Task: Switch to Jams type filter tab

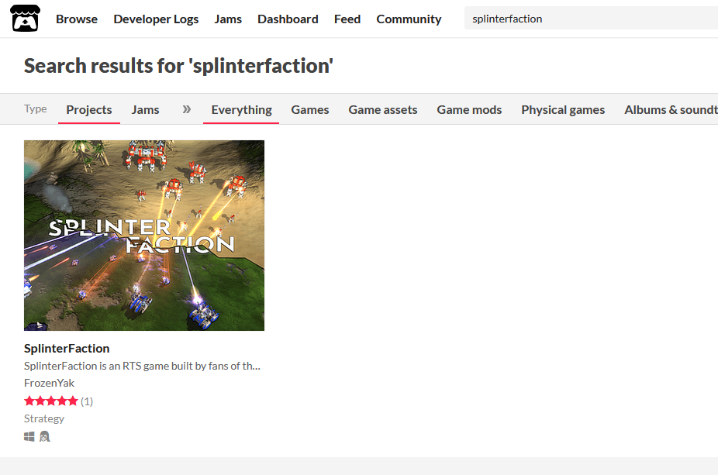Action: click(145, 109)
